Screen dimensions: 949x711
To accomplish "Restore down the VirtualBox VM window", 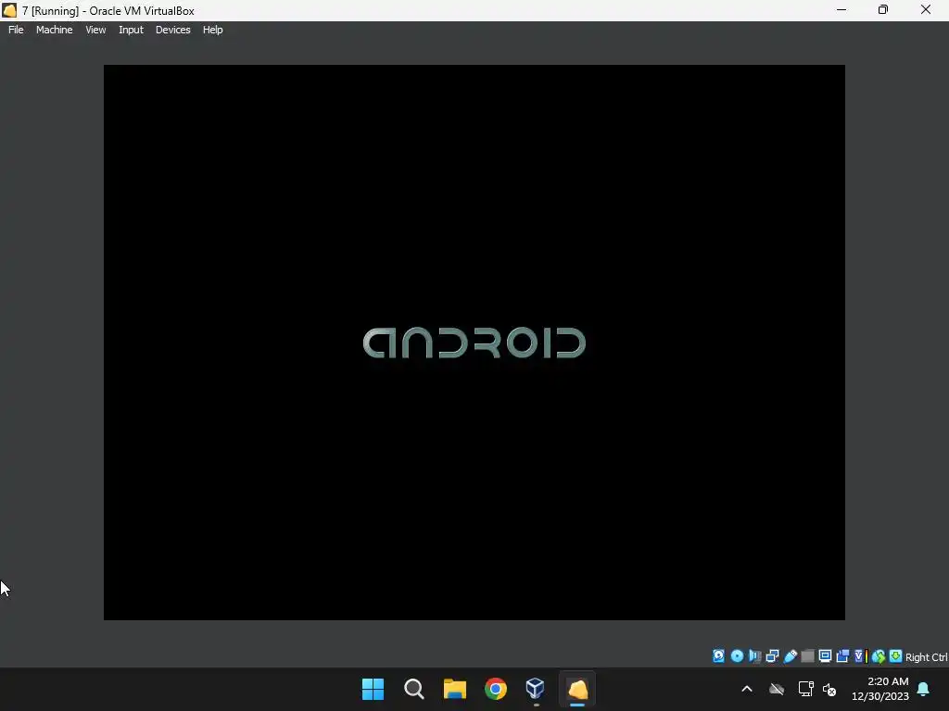I will coord(883,9).
